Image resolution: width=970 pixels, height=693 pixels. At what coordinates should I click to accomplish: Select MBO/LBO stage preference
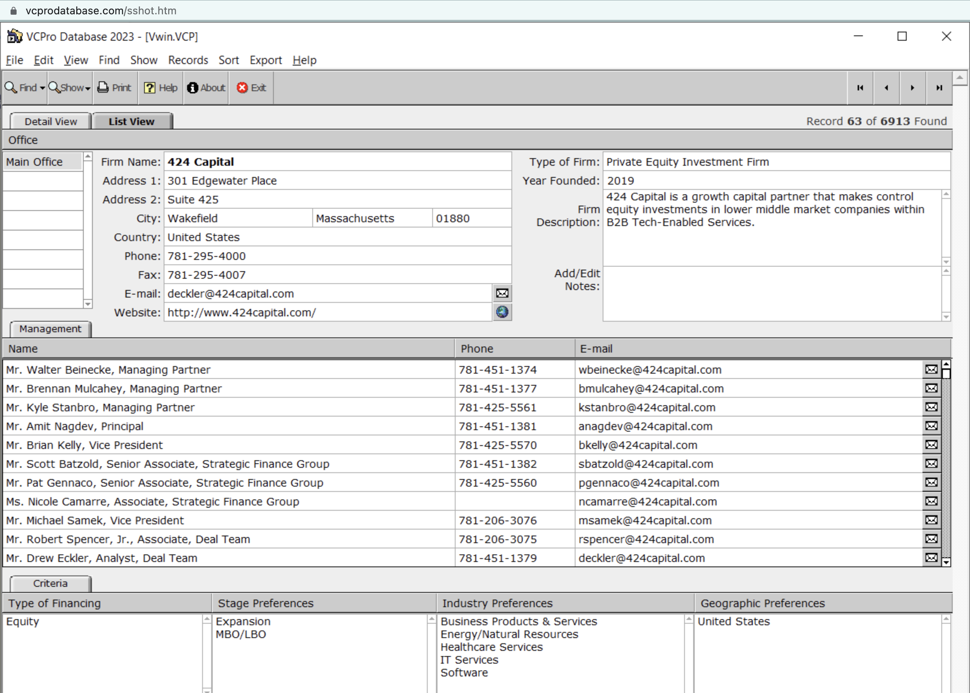coord(241,634)
